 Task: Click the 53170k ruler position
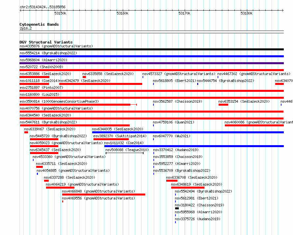coord(184,13)
